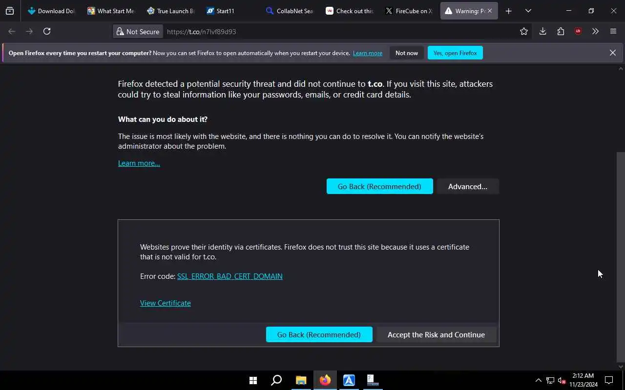This screenshot has height=390, width=625.
Task: Click the Advanced... button
Action: [468, 186]
